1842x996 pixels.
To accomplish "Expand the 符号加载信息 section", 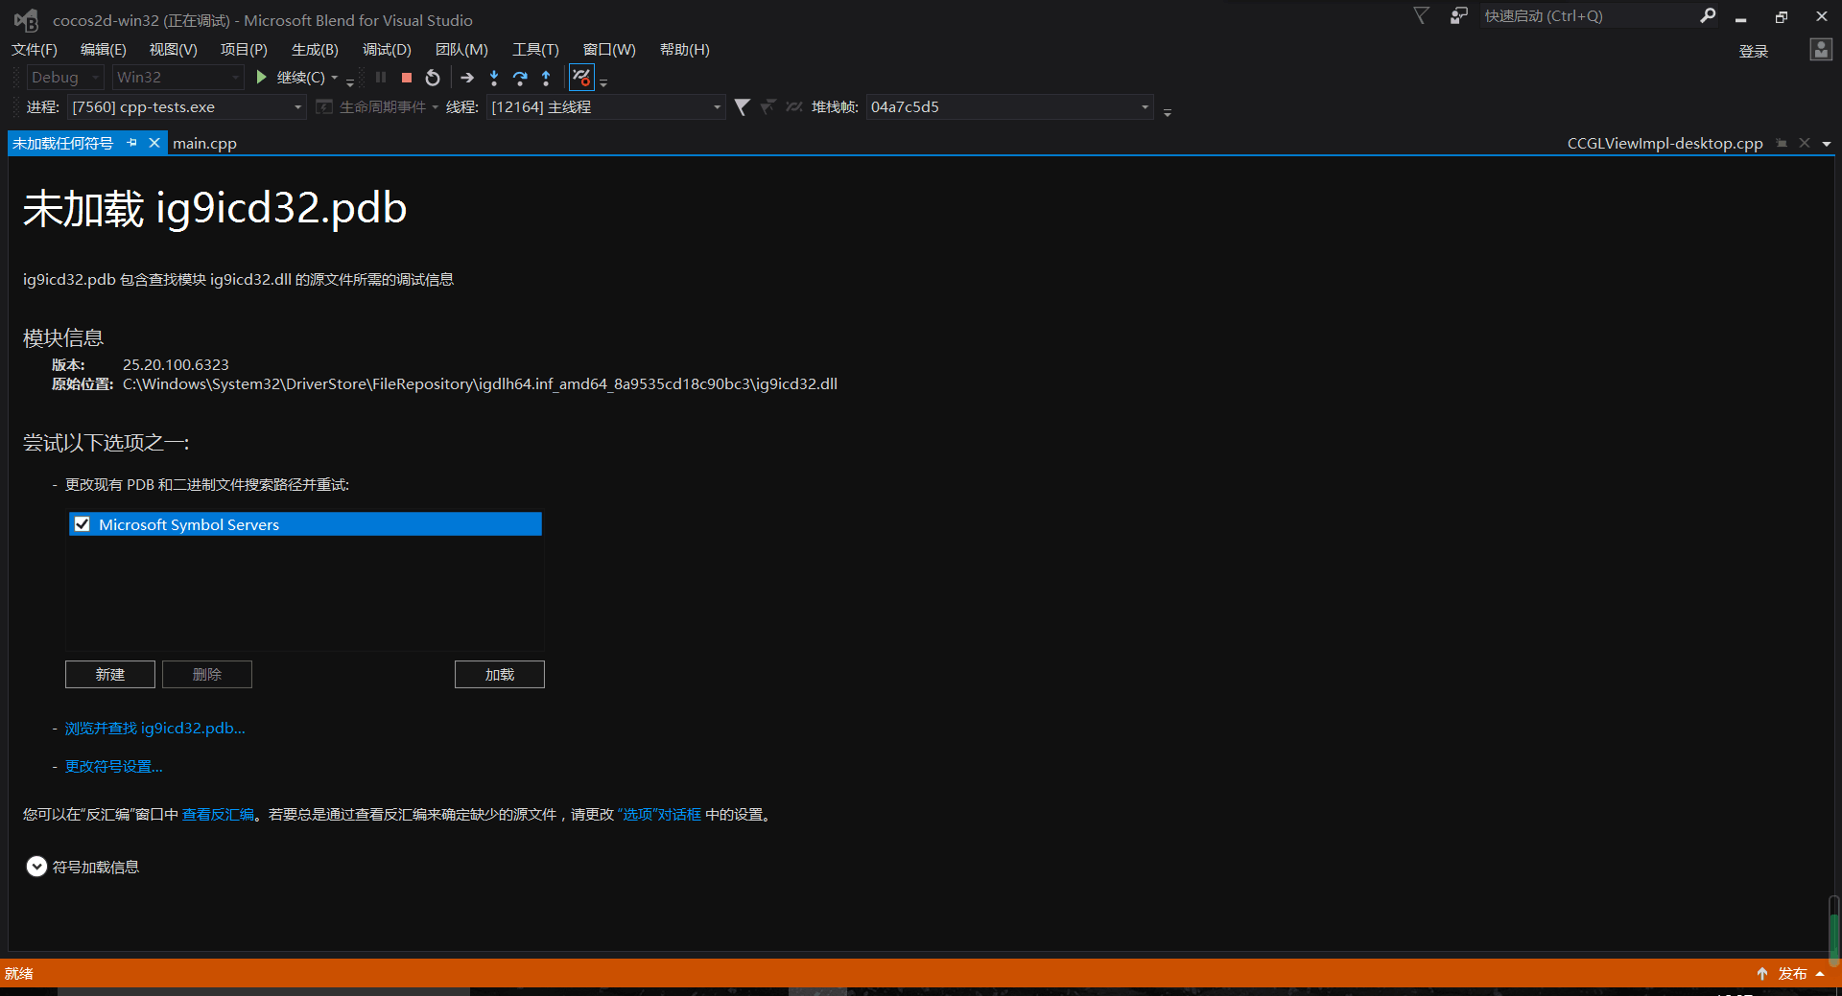I will [36, 867].
